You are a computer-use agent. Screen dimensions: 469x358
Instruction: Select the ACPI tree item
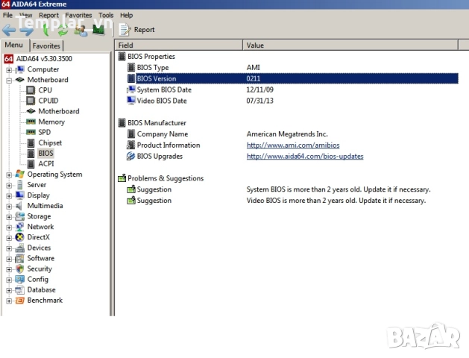click(x=45, y=163)
